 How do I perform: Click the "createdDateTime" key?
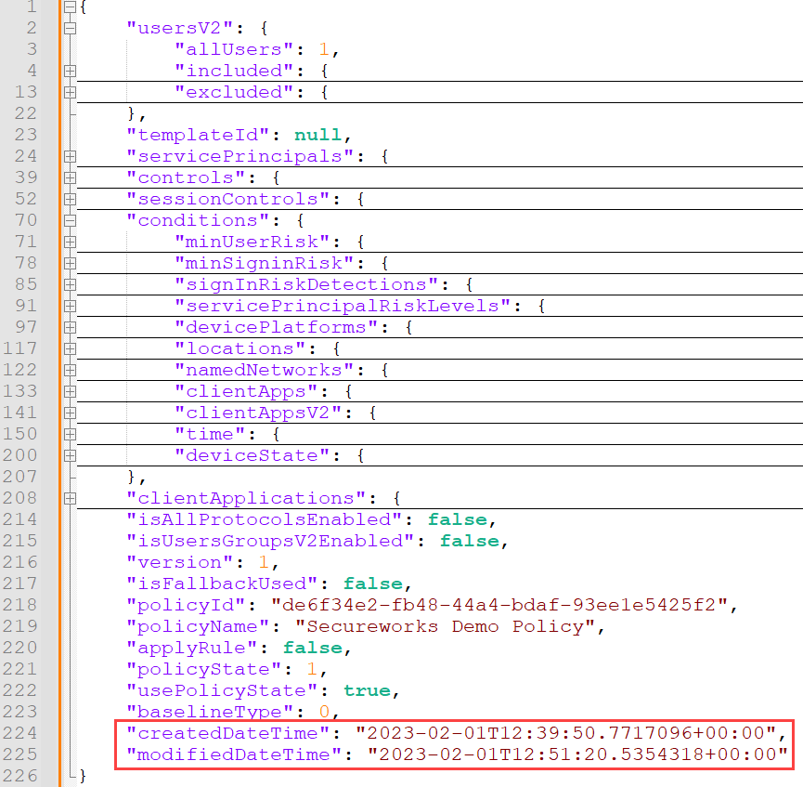227,733
